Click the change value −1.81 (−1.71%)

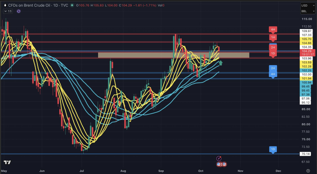click(x=145, y=6)
